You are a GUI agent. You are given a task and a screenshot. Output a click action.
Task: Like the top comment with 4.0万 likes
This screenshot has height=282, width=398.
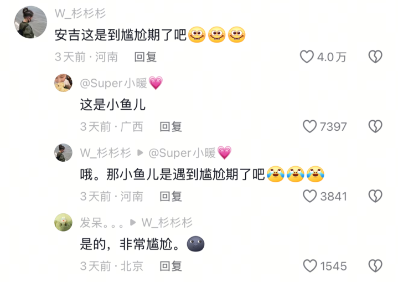307,57
